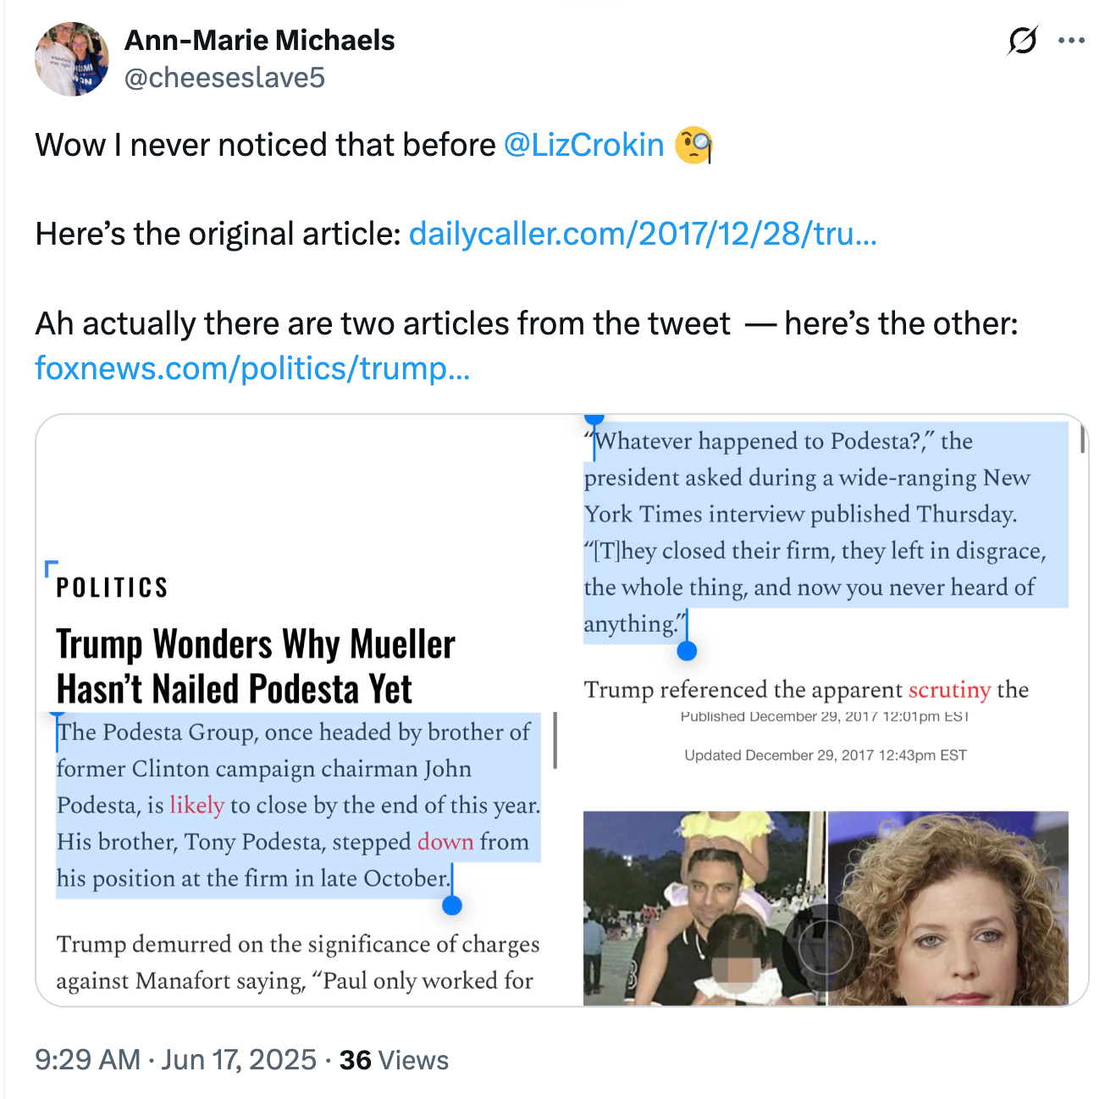Click the 36 Views count
The width and height of the screenshot is (1116, 1099).
click(394, 1059)
